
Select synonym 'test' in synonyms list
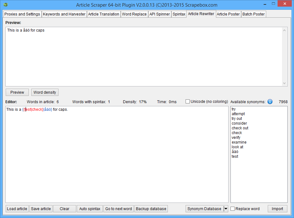tap(235, 156)
